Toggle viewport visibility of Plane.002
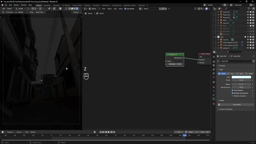 [x=248, y=15]
